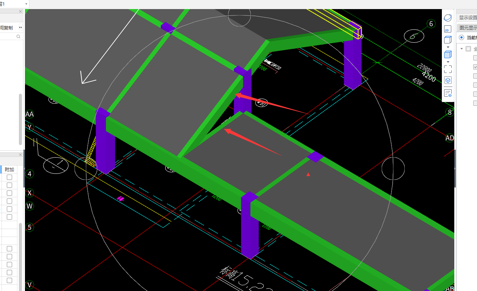Viewport: 477px width, 291px height.
Task: Close the lower left panel
Action: point(20,155)
